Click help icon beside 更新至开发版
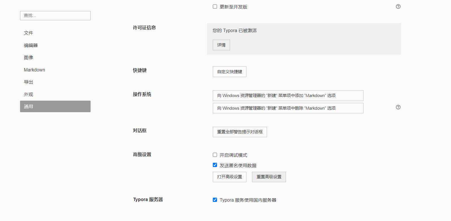The image size is (451, 221). [398, 6]
